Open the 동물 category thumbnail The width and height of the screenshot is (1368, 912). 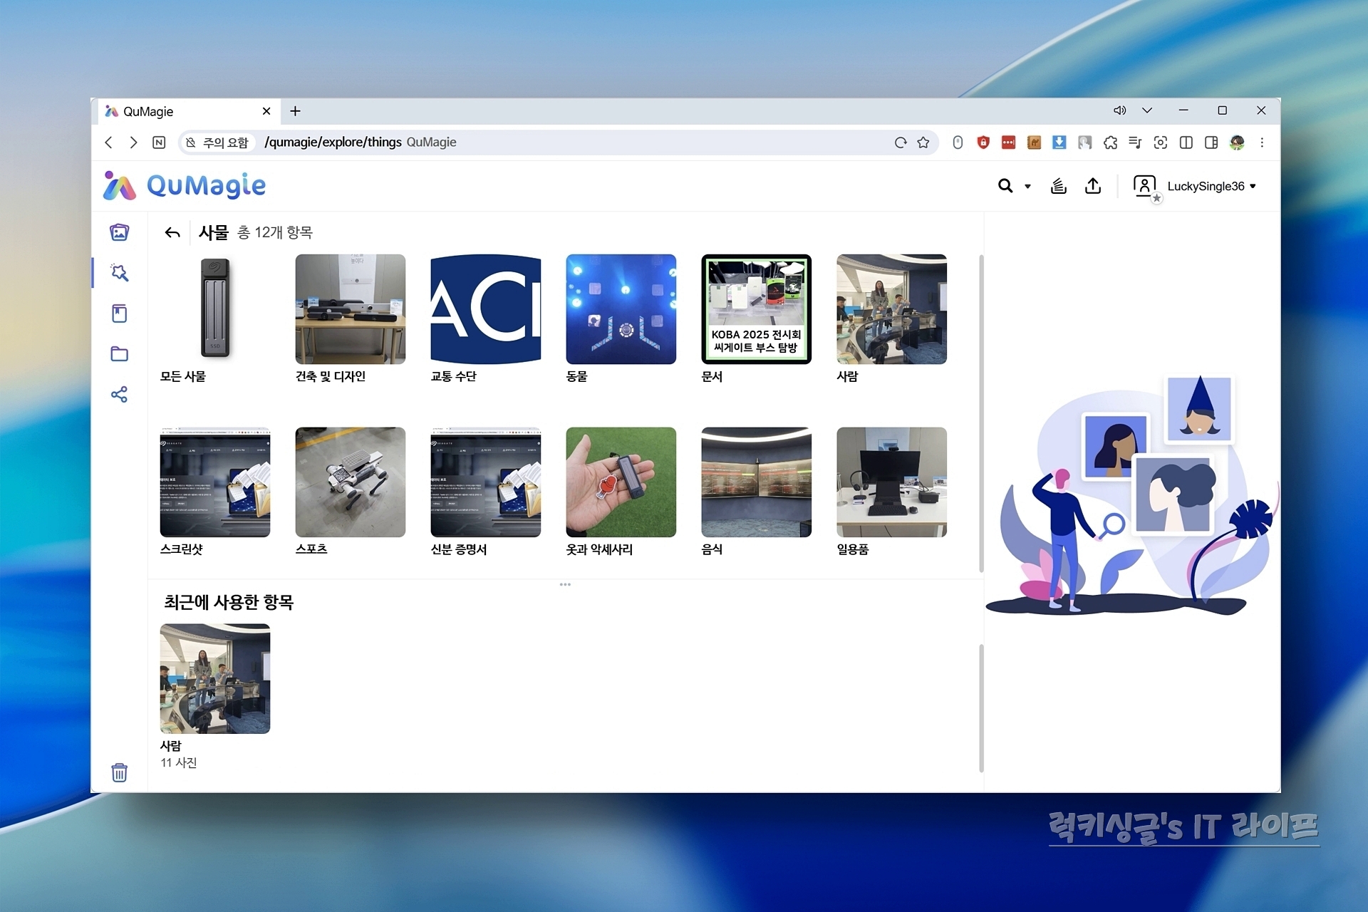point(621,309)
